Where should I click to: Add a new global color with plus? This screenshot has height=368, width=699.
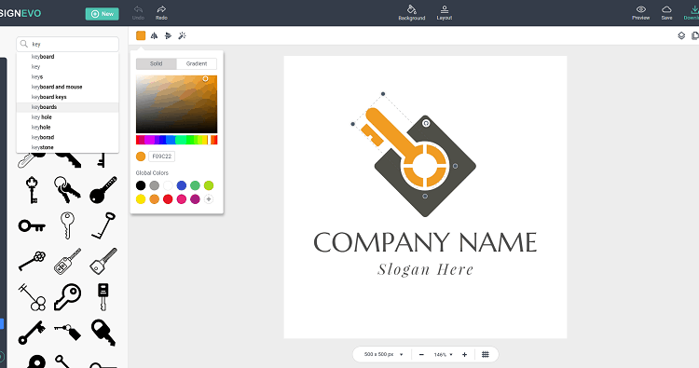[209, 199]
